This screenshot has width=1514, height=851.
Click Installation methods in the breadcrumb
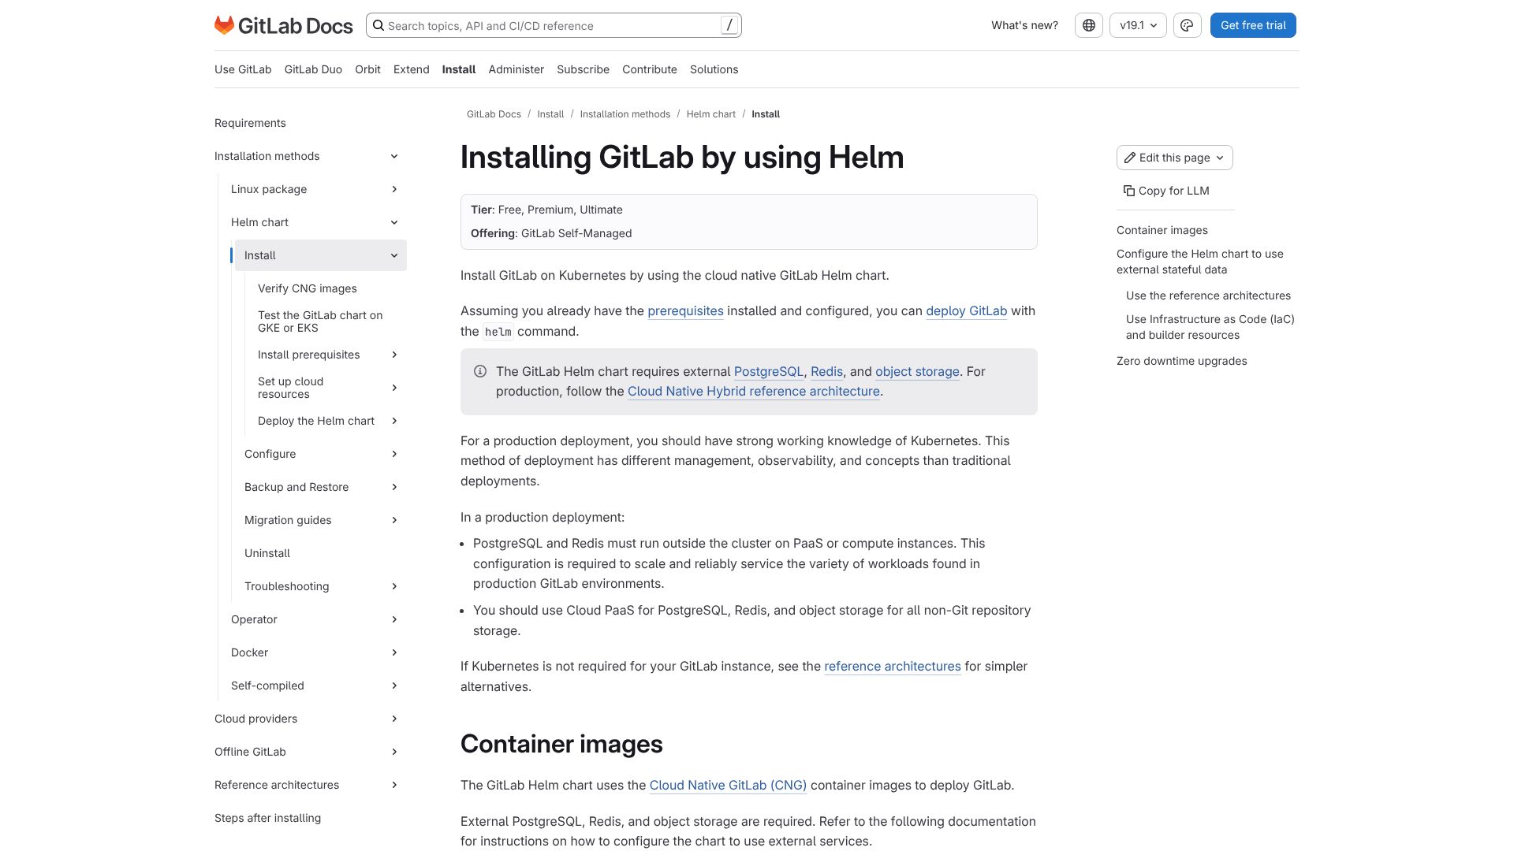[x=625, y=114]
